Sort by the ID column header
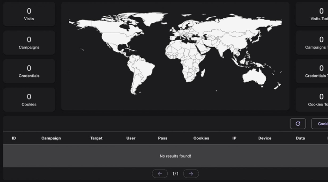Viewport: 328px width, 182px height. pos(14,138)
